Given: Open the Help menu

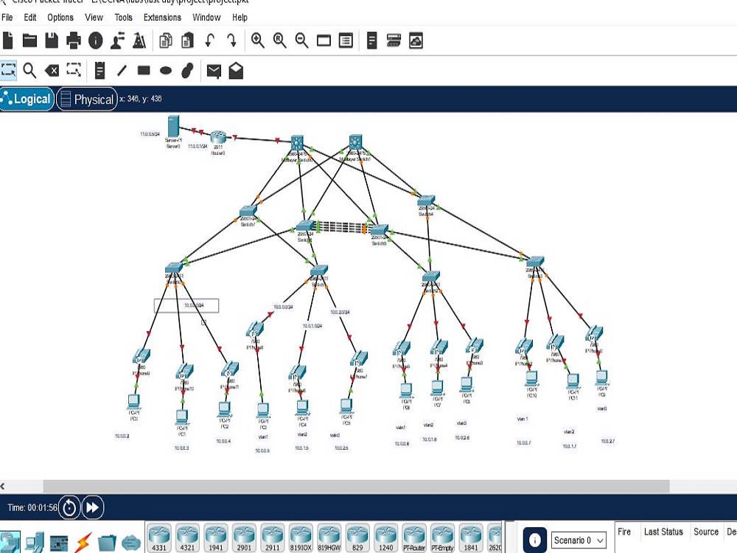Looking at the screenshot, I should [x=240, y=18].
